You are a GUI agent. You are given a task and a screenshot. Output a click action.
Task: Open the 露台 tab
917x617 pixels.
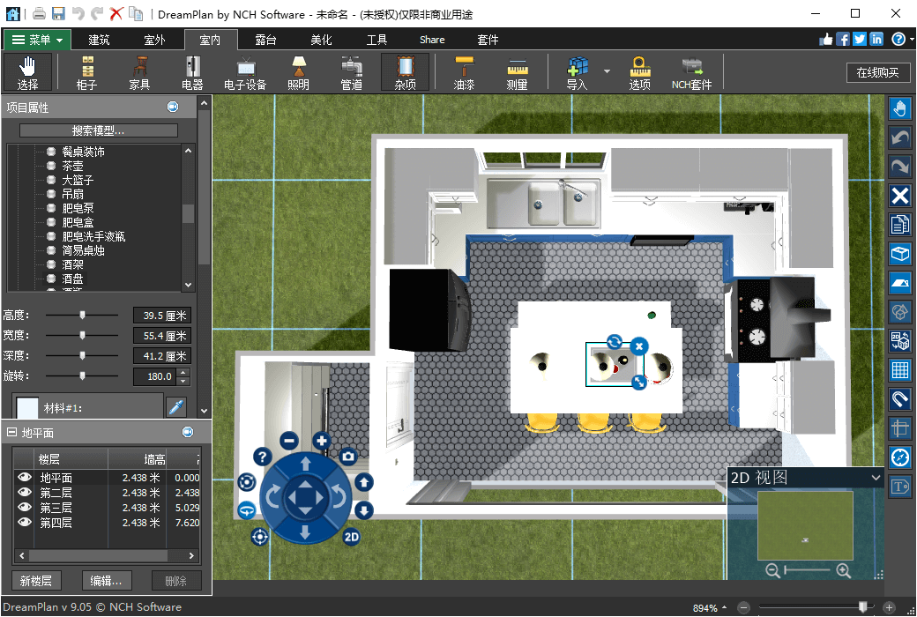(x=265, y=40)
